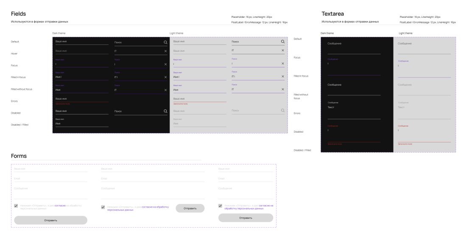
Task: Click the X icon in dark Filled in focus row
Action: click(165, 77)
